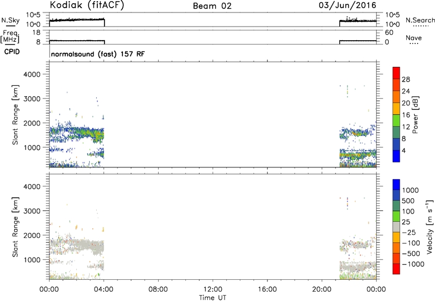Image resolution: width=435 pixels, height=301 pixels.
Task: Click the '1000' tick on Velocity colorbar
Action: [411, 190]
